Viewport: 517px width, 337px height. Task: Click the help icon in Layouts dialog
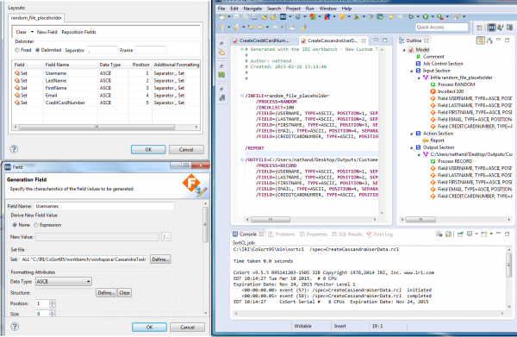14,149
